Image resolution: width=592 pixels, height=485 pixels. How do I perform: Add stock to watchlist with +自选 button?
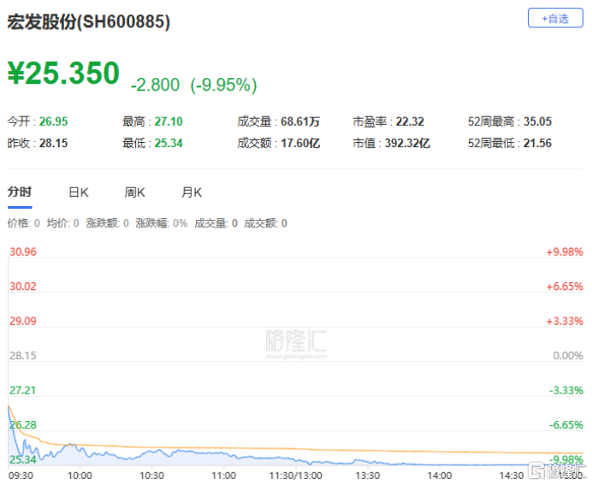click(x=555, y=18)
